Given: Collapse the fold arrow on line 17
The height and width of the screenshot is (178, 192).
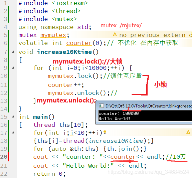Looking at the screenshot, I should point(13,133).
